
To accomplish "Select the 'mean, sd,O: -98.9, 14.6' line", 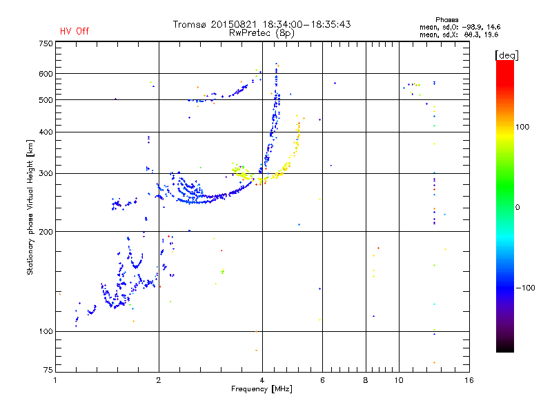I will (x=460, y=27).
